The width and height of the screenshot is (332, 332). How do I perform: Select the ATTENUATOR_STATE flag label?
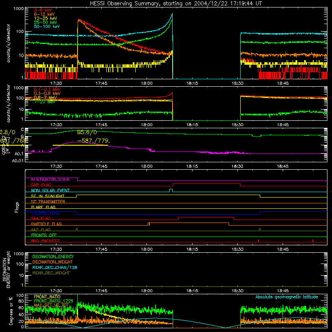click(x=50, y=180)
